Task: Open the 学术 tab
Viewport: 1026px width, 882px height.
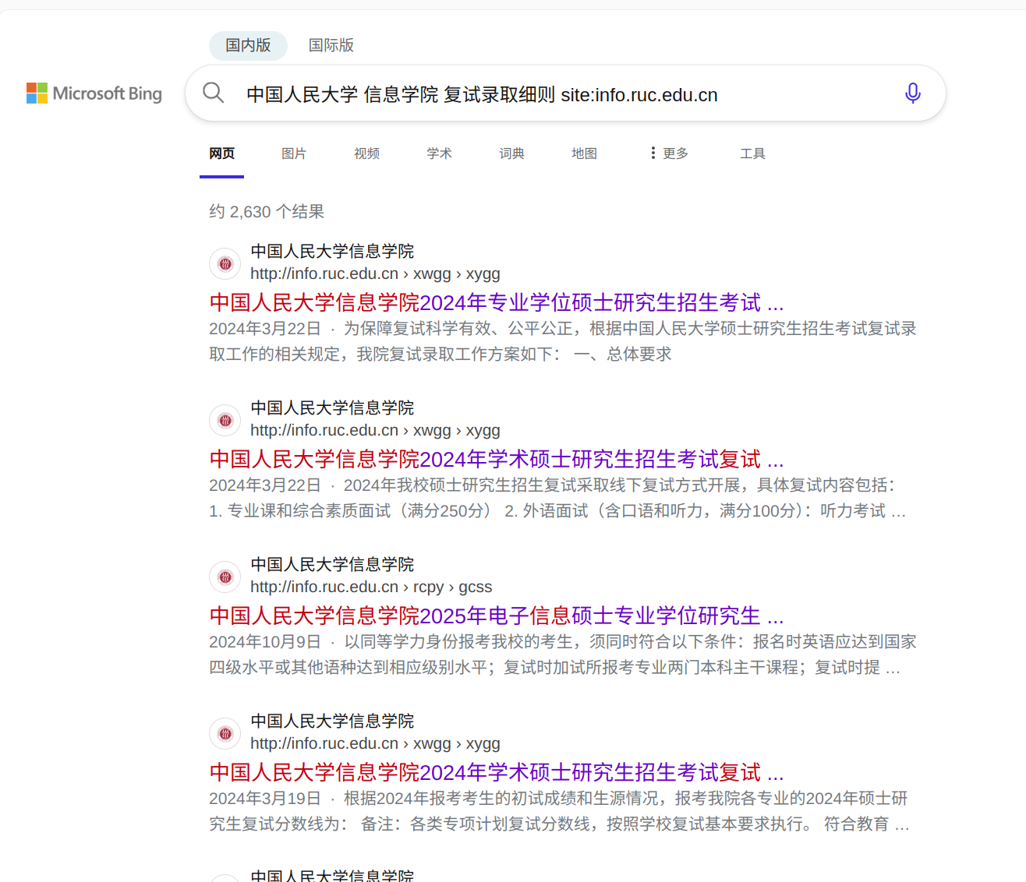Action: pyautogui.click(x=439, y=153)
